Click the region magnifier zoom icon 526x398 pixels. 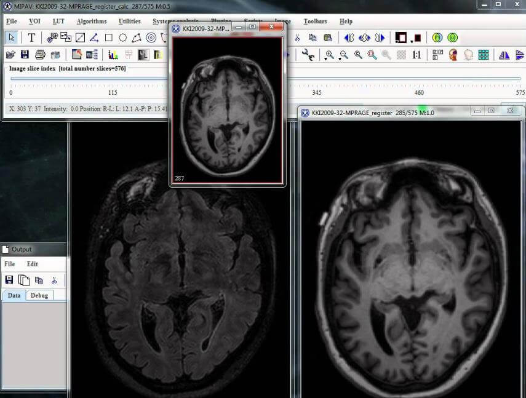point(372,55)
